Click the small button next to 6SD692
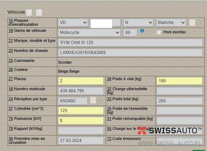This screenshot has height=151, width=207. coord(93,100)
